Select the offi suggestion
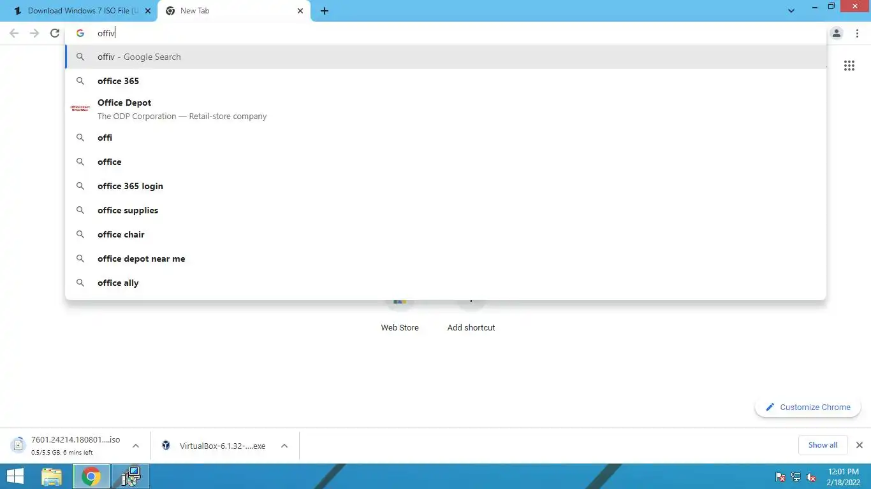The width and height of the screenshot is (871, 489). tap(446, 138)
